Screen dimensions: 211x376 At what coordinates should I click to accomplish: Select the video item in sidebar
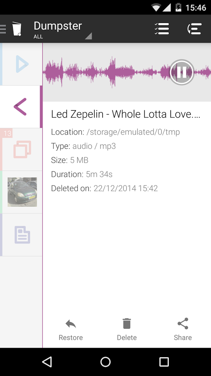21,64
